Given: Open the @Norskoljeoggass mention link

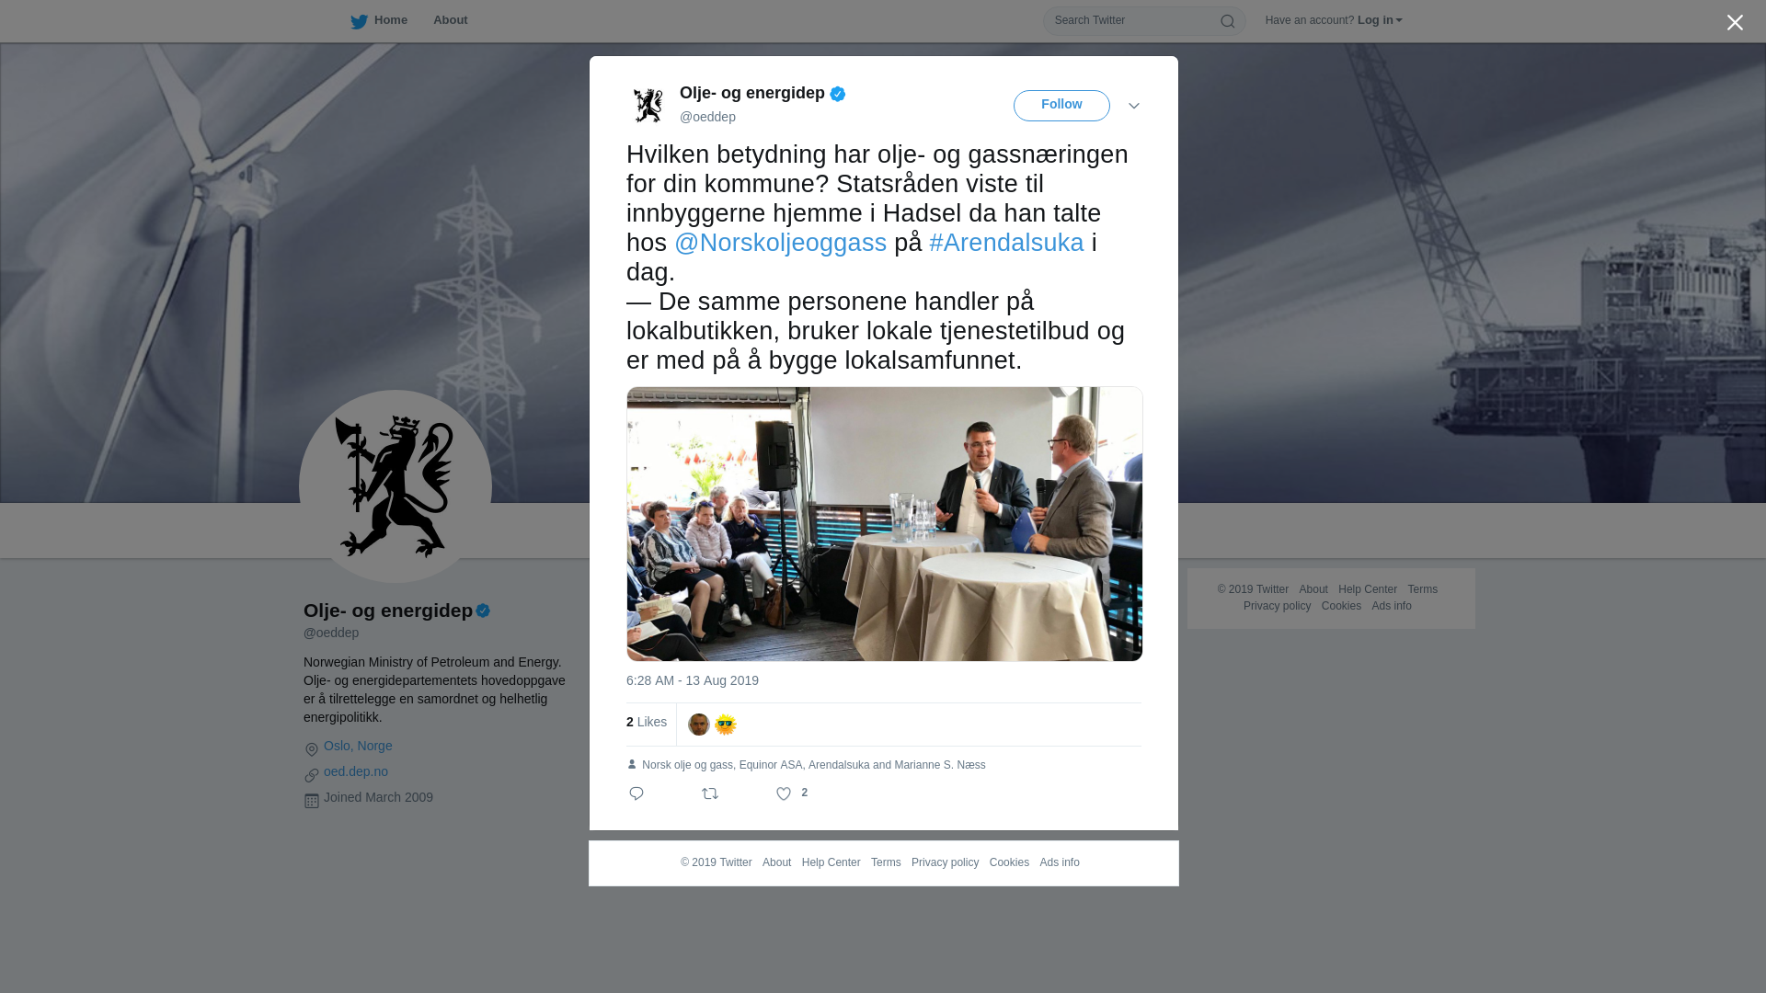Looking at the screenshot, I should pos(781,243).
